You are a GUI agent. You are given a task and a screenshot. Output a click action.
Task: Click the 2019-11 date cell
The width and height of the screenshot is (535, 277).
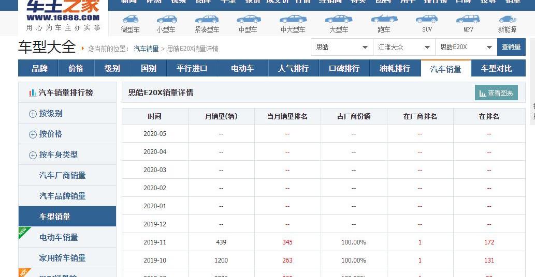[154, 242]
